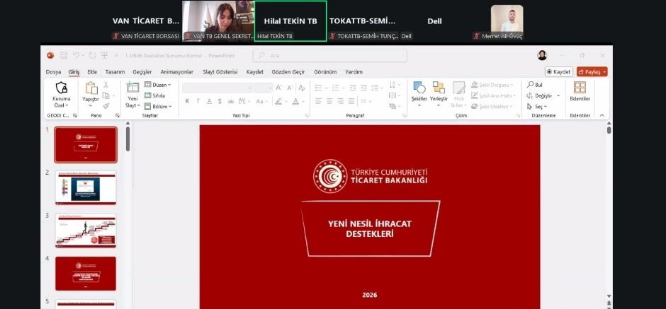The image size is (666, 309).
Task: Select the VAN TB GENEL SEKRET video tile
Action: tap(218, 21)
